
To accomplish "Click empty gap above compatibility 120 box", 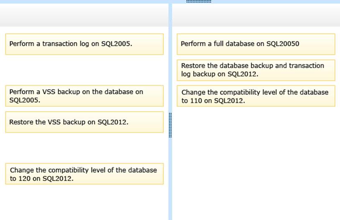I will pos(84,148).
